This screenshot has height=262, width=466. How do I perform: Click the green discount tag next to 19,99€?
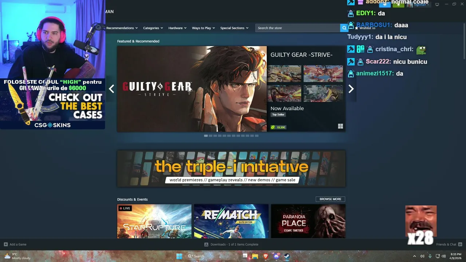273,127
